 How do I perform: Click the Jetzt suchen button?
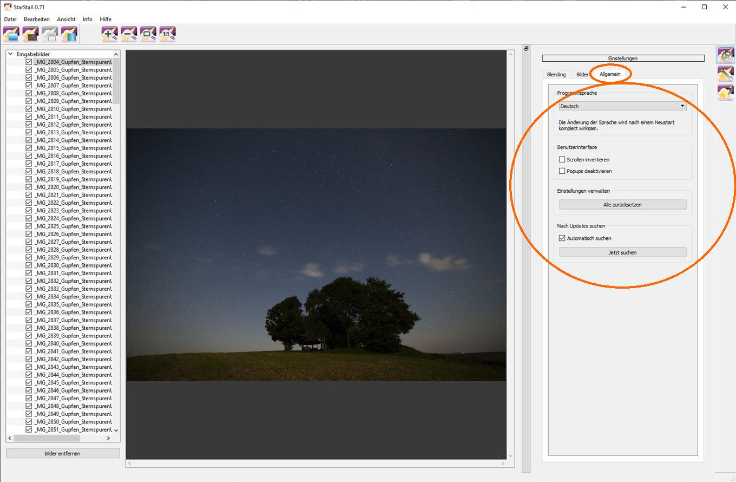tap(622, 252)
